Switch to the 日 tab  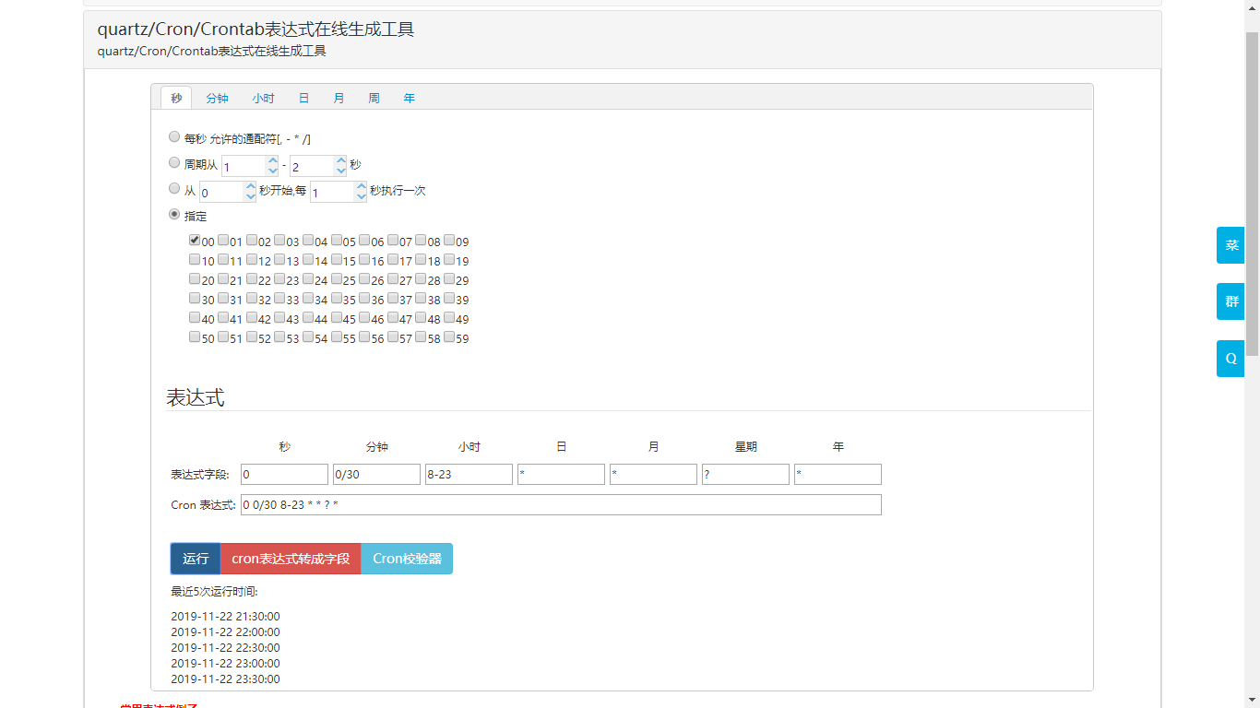click(x=303, y=98)
